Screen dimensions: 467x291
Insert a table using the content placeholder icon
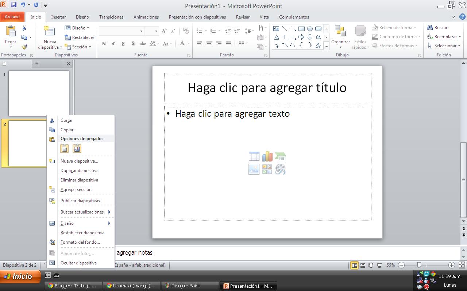(254, 156)
